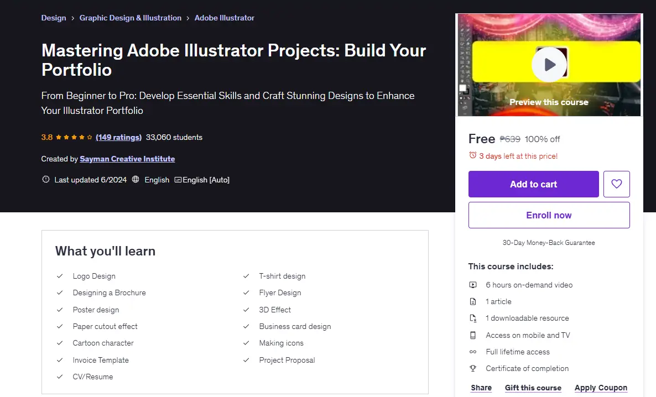
Task: Click the struck-through 639 original price
Action: pos(510,139)
